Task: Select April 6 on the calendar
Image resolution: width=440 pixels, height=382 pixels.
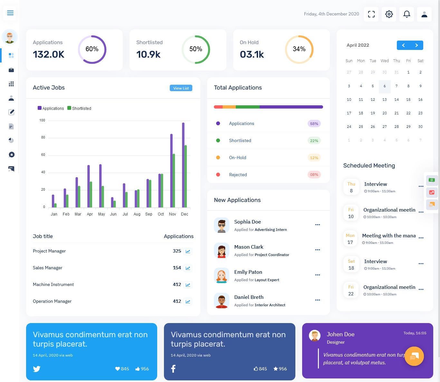Action: click(x=385, y=86)
